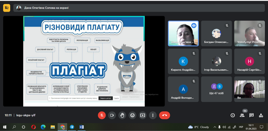Open Telegram from the taskbar
268x131 pixels.
pos(72,127)
